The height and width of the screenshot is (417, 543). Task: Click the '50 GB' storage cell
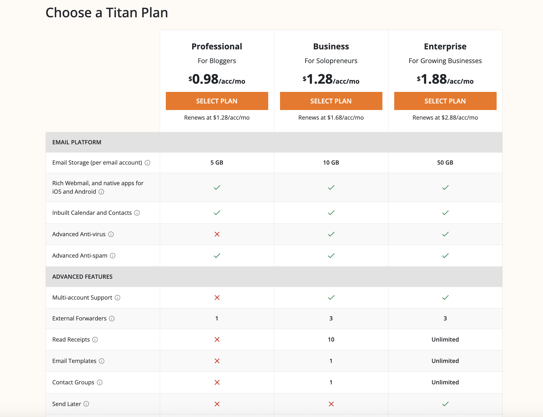445,163
